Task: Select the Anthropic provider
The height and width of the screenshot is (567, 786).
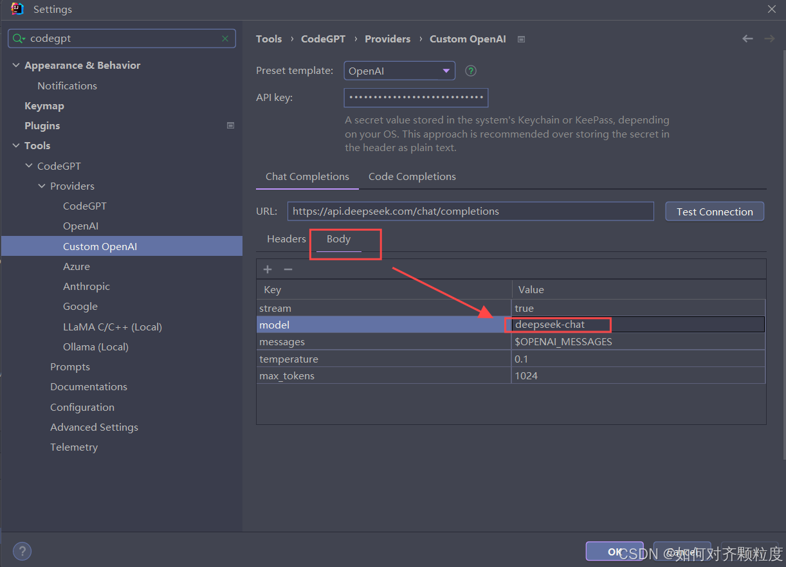Action: coord(86,286)
